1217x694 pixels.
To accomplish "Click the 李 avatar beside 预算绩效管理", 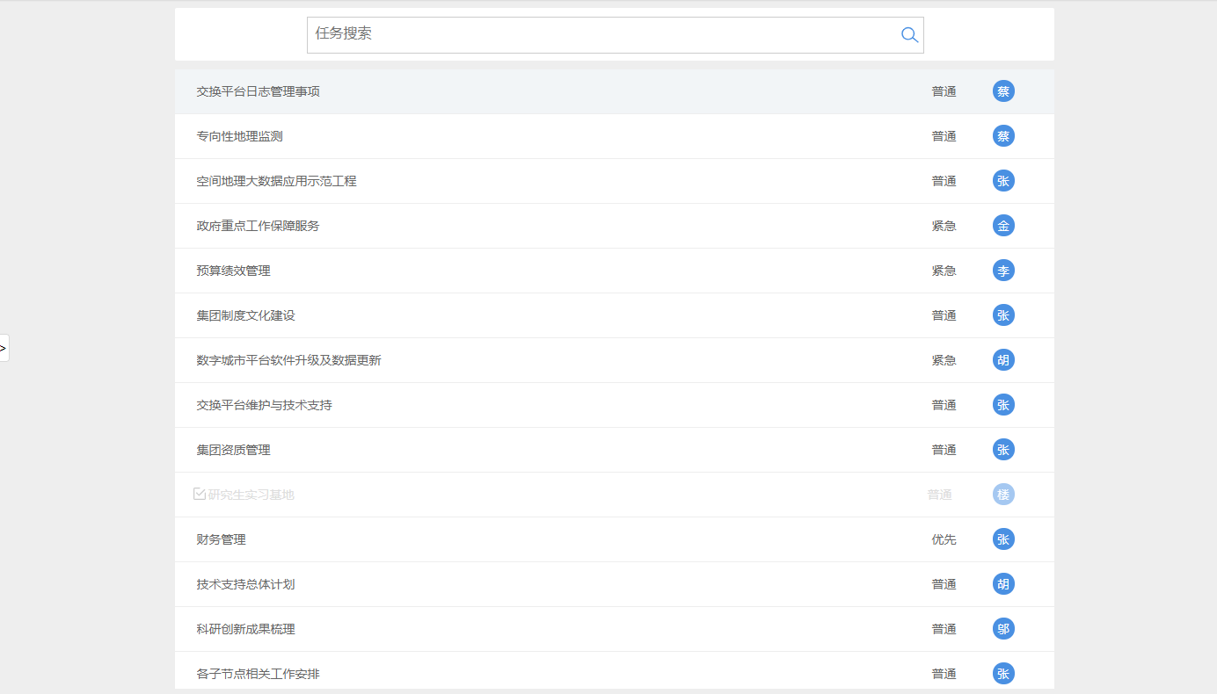I will (1003, 271).
